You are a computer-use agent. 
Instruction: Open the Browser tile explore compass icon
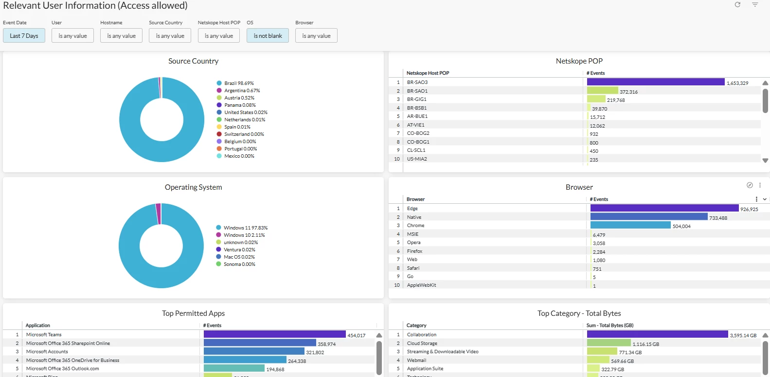coord(750,185)
